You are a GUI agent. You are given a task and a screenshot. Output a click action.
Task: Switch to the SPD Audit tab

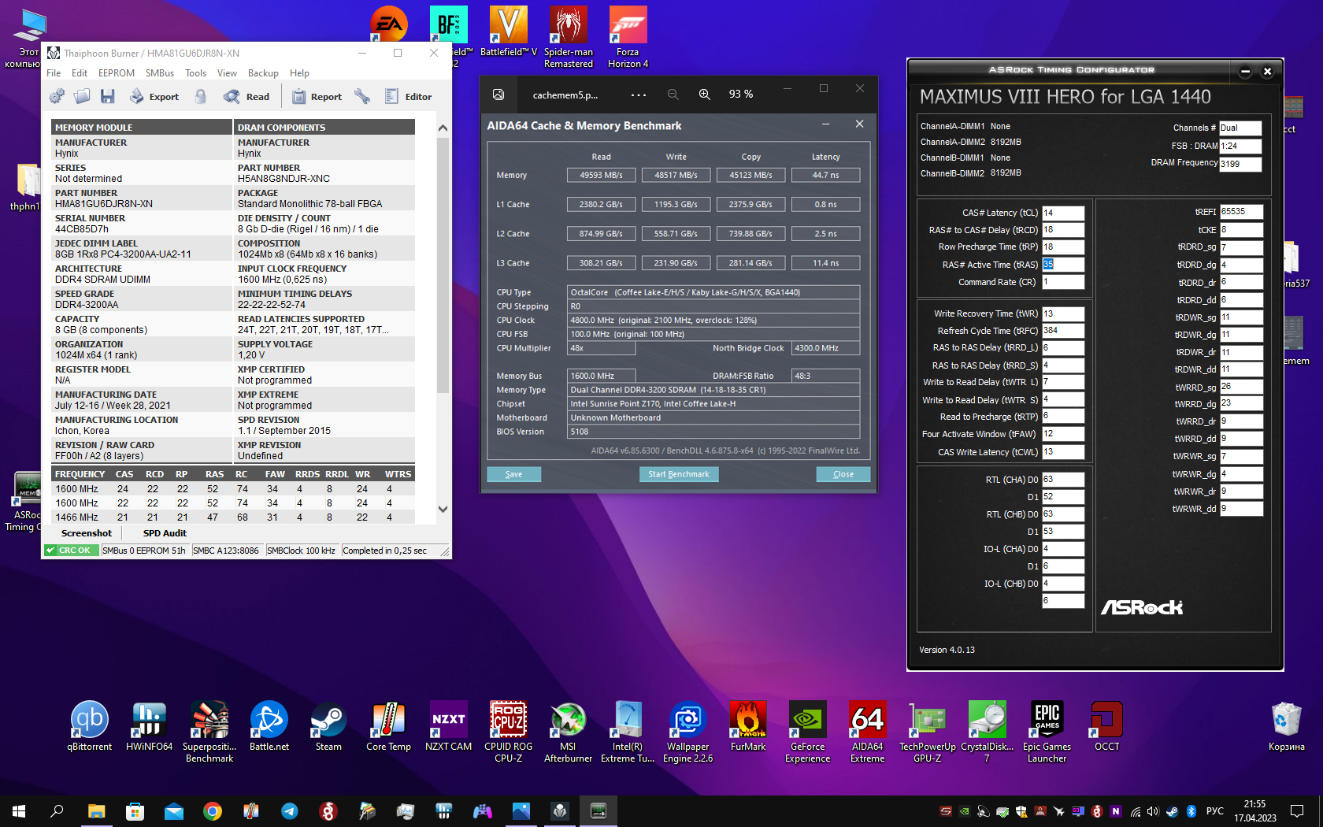pos(165,533)
